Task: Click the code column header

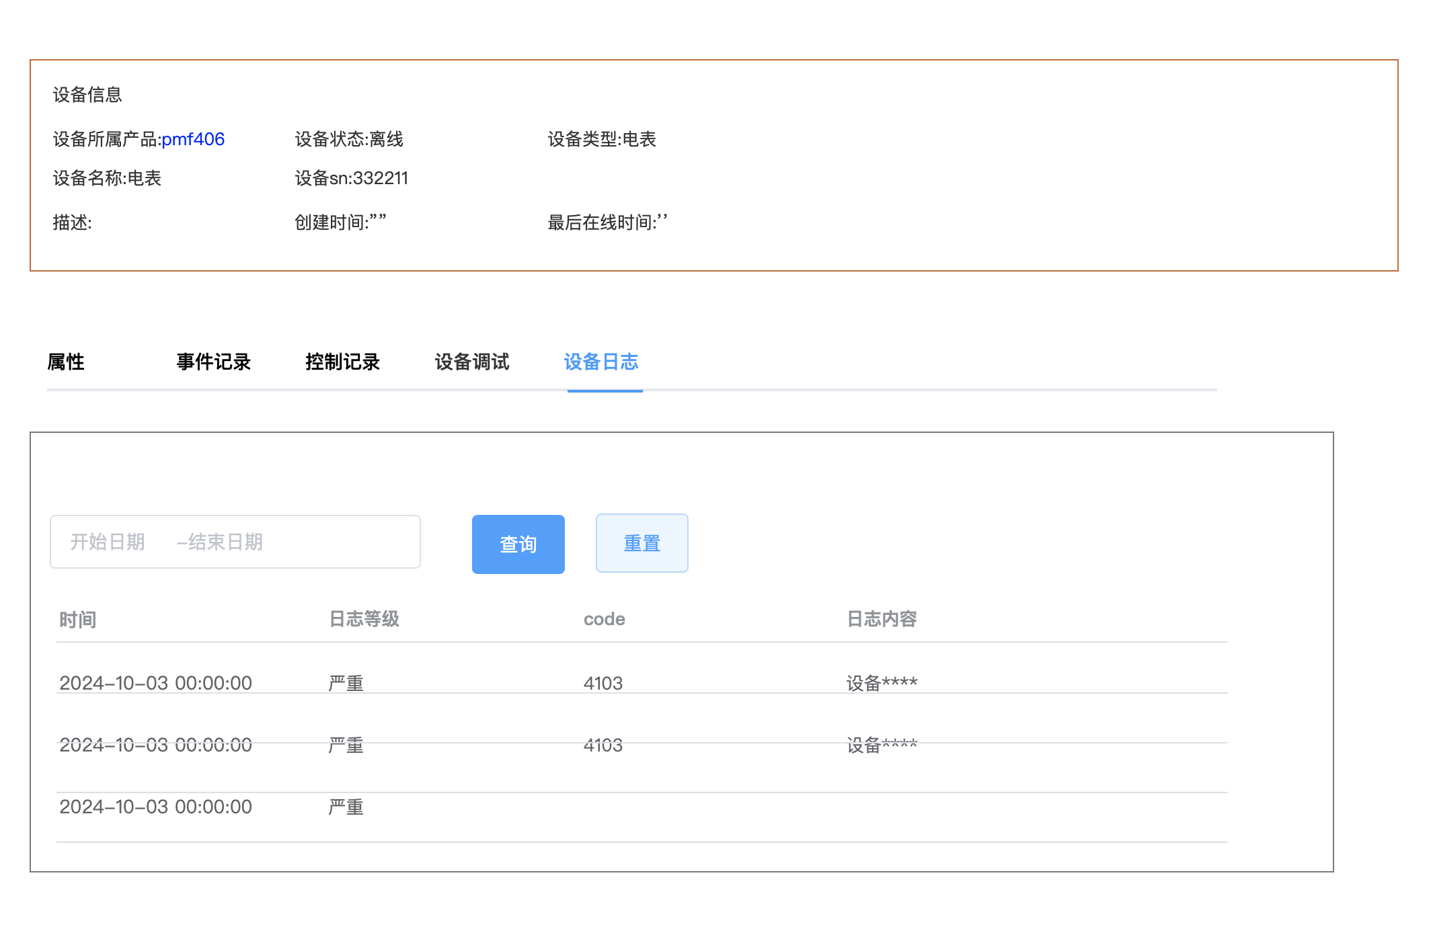Action: (604, 619)
